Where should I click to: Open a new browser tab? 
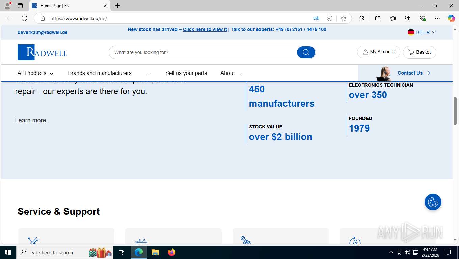pos(117,6)
